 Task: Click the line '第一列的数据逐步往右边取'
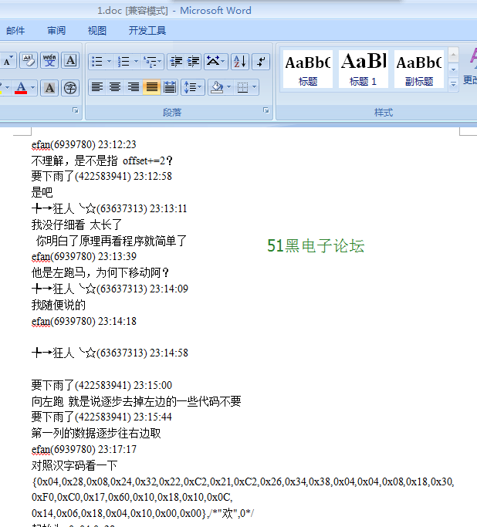[96, 433]
